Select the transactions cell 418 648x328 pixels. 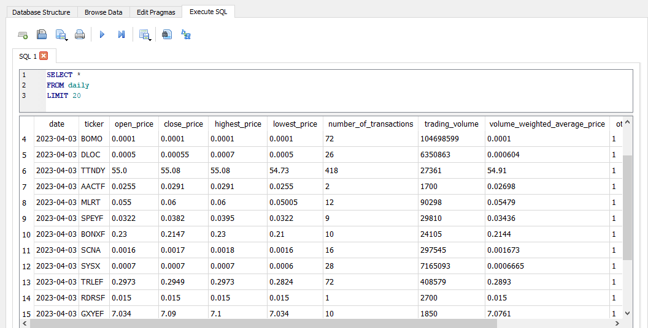371,170
